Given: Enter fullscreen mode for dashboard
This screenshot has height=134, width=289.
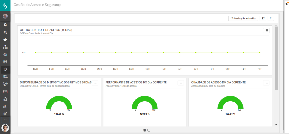Looking at the screenshot, I should (271, 18).
